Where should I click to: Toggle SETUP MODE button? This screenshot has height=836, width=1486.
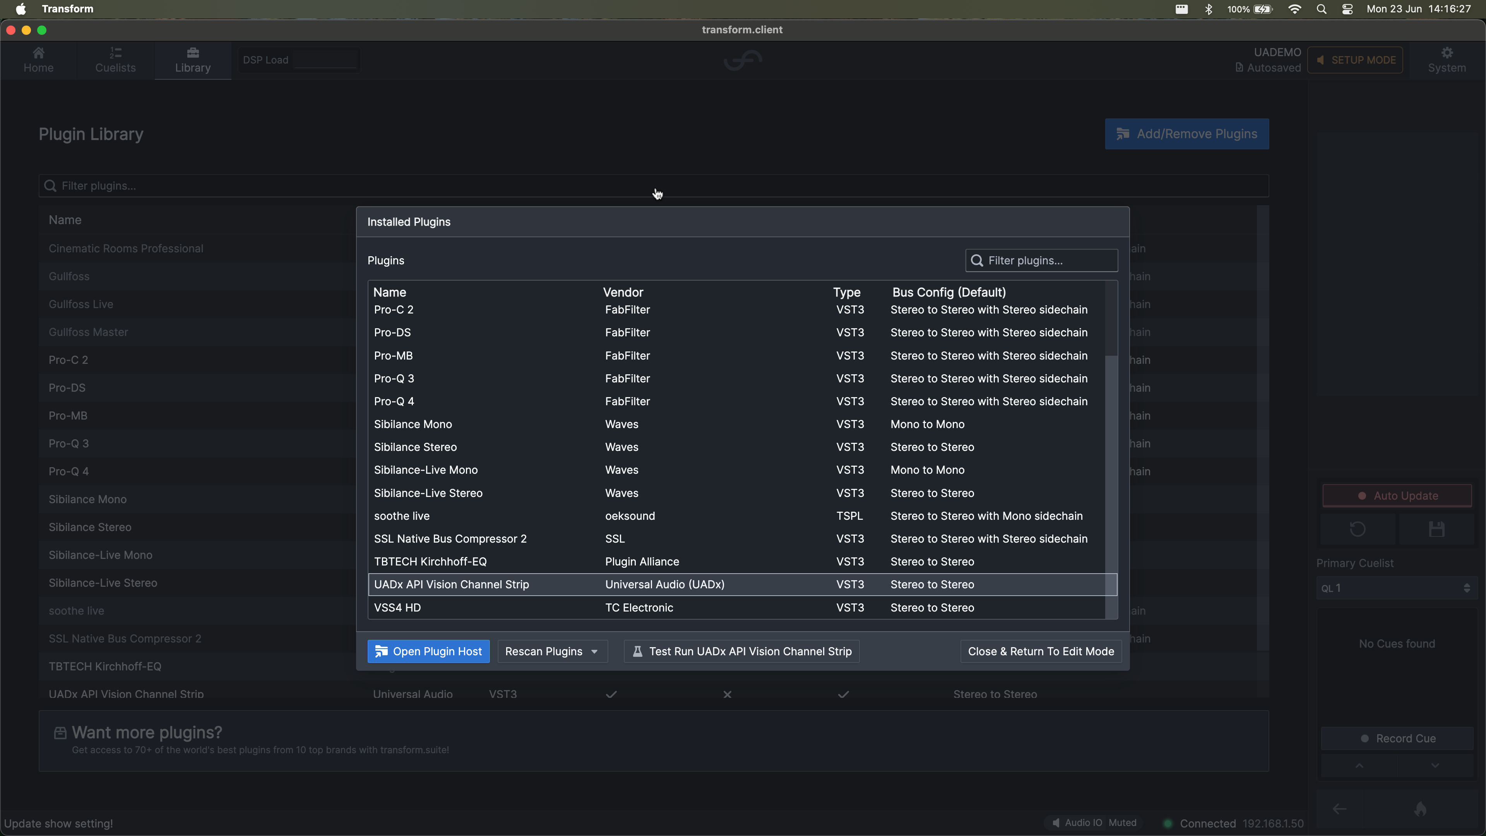click(1355, 60)
